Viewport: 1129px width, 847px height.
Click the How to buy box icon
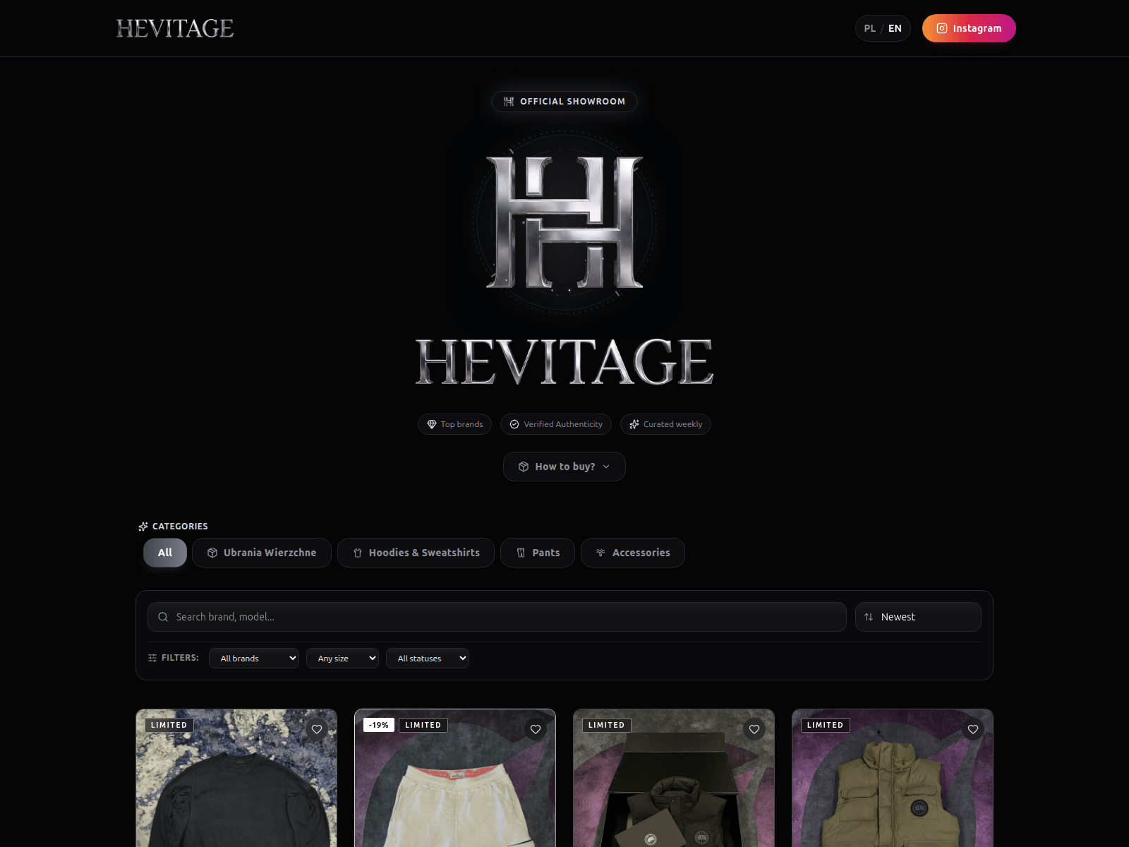(524, 467)
